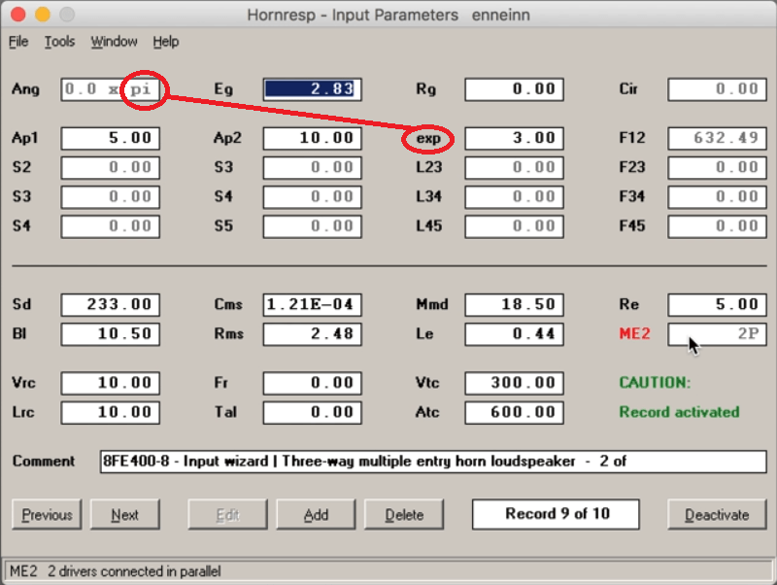Click the F45 field

(717, 226)
